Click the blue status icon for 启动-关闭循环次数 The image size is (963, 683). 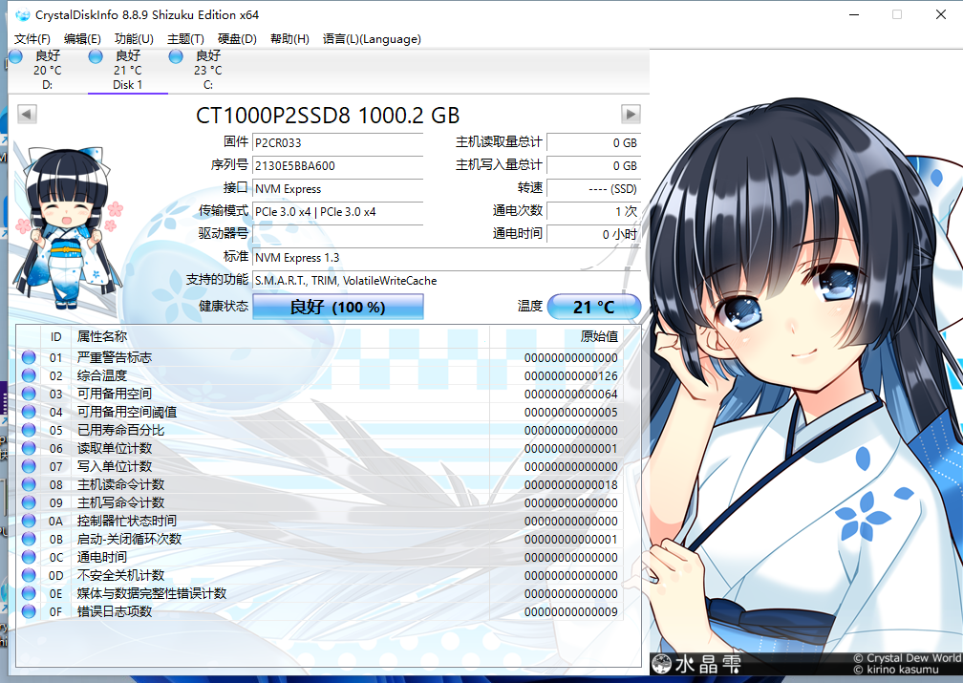29,539
